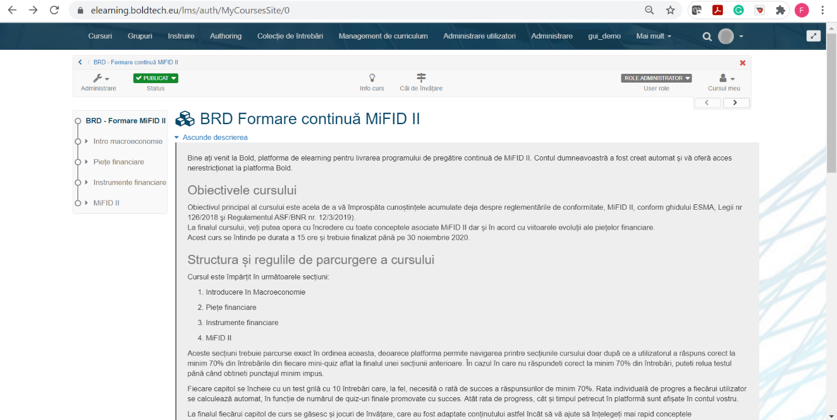Open Info curs lightbulb

pyautogui.click(x=372, y=81)
